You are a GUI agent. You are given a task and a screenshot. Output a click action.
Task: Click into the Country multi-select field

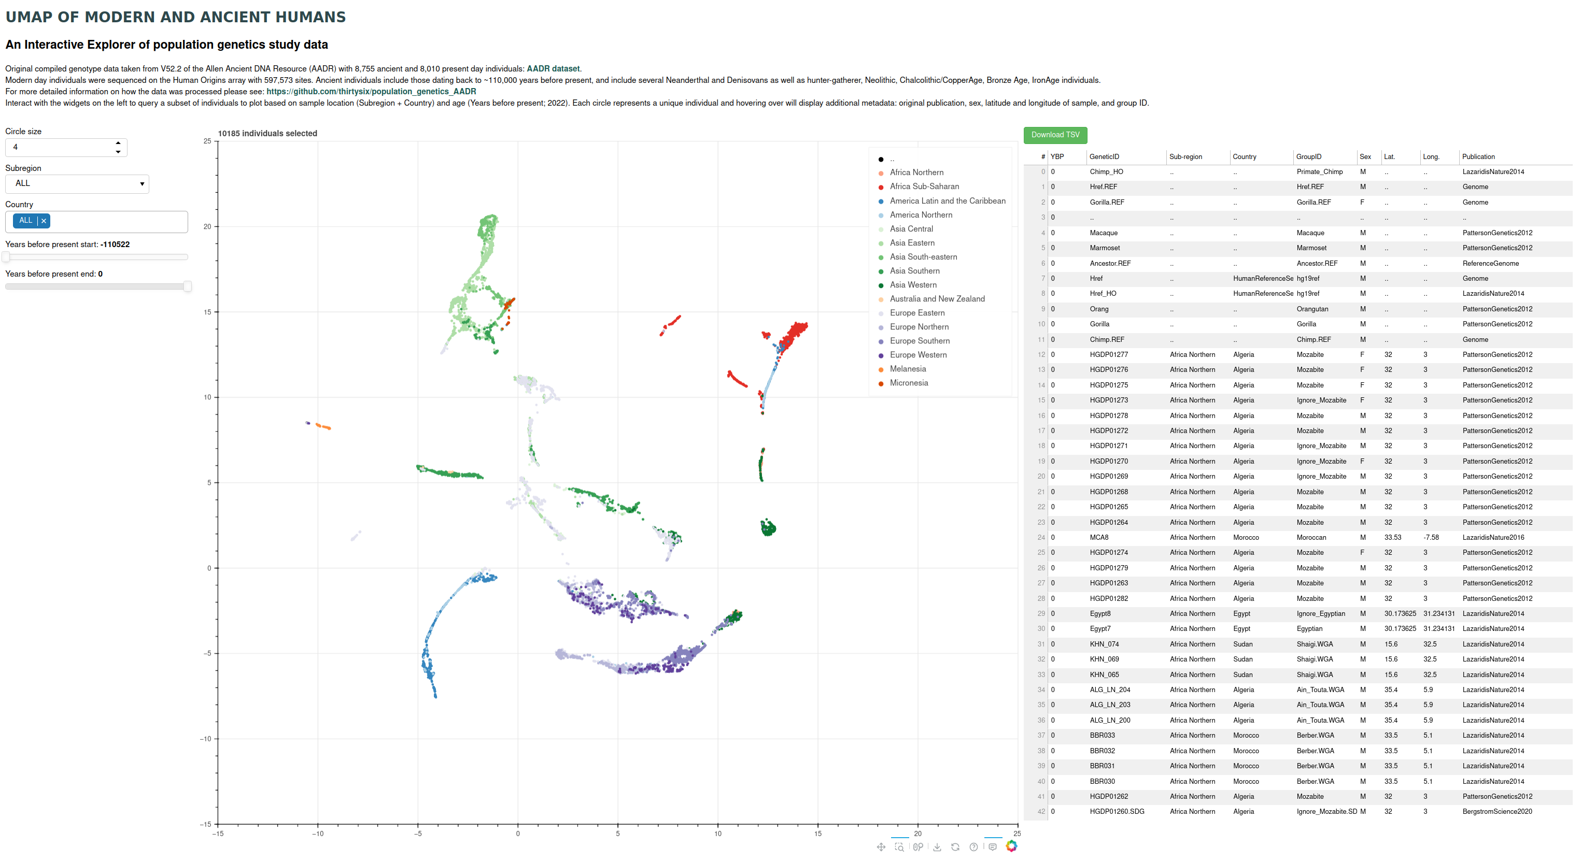117,222
